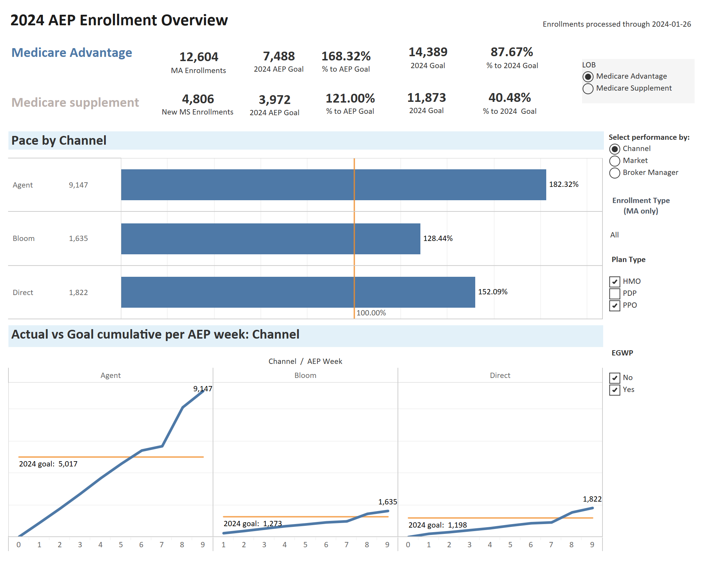Click the Medicare Advantage section heading

pos(72,53)
